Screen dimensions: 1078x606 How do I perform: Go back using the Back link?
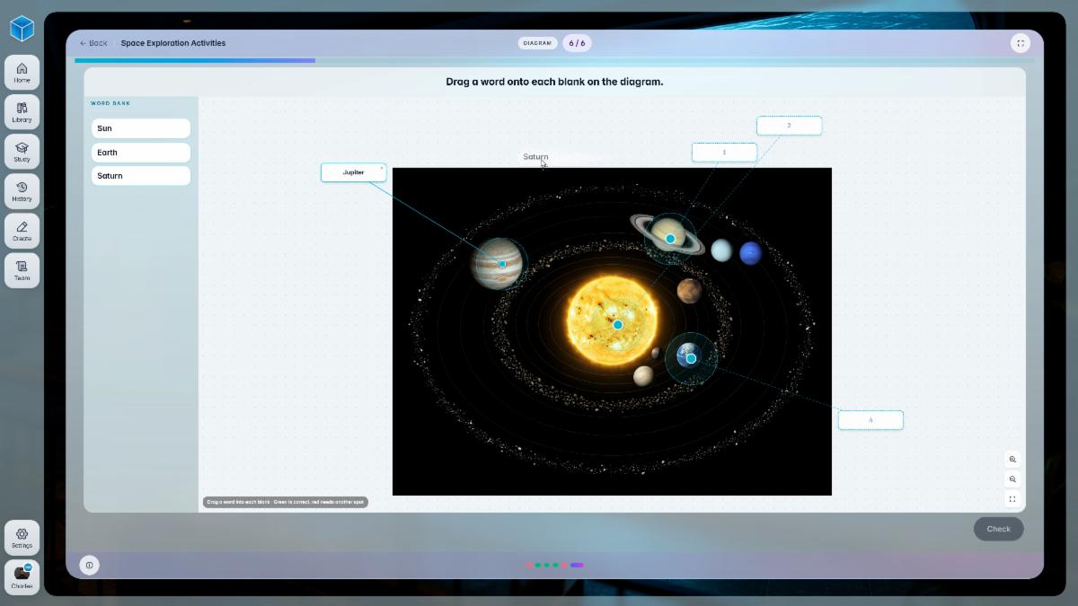tap(93, 43)
